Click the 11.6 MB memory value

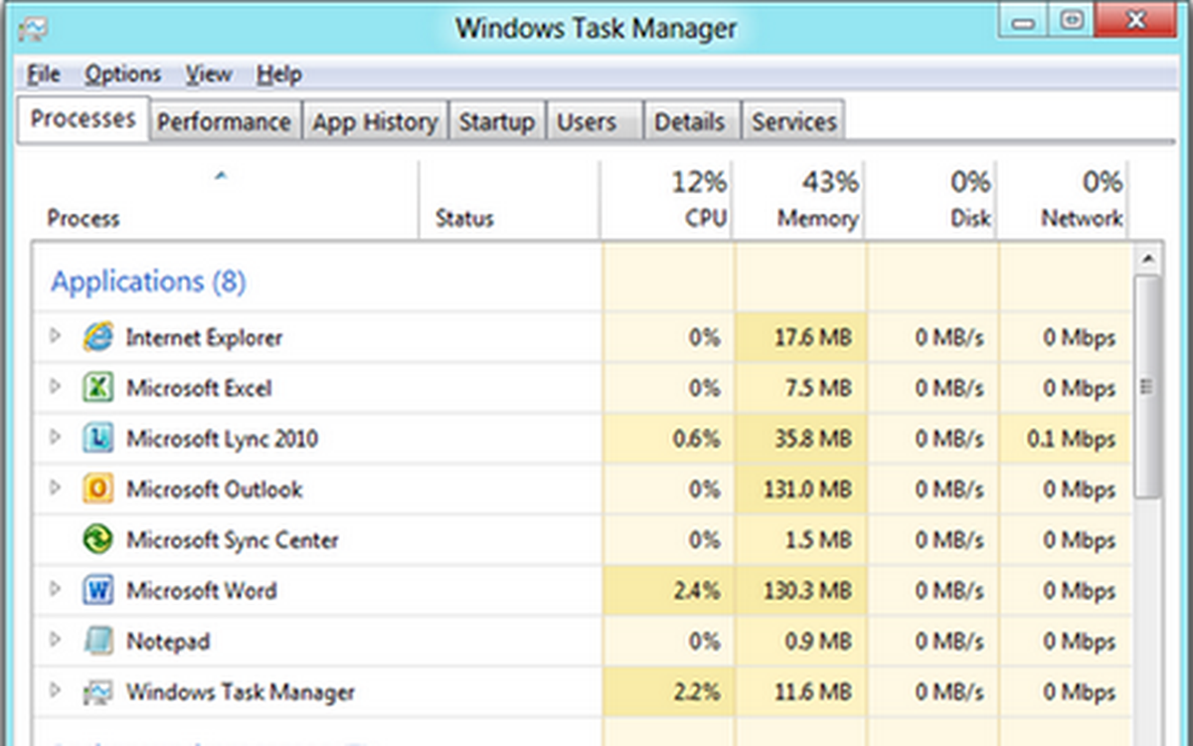813,692
